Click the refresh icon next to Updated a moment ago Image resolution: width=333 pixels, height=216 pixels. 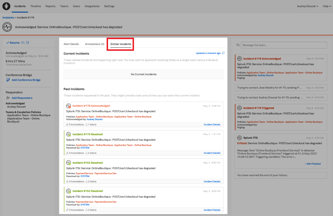click(x=223, y=53)
